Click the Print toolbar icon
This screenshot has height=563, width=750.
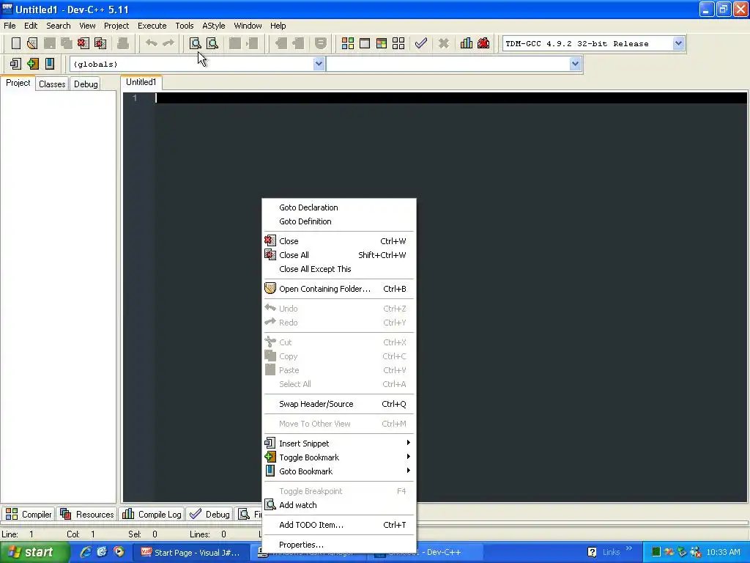(x=123, y=43)
